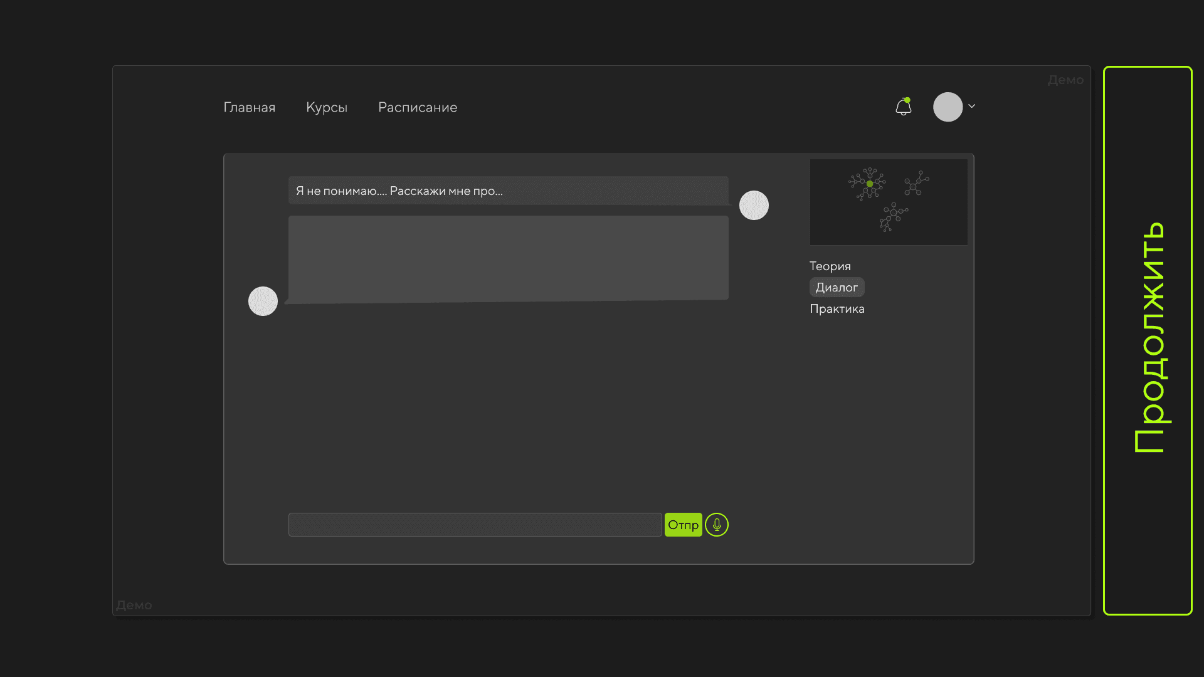Expand the profile dropdown chevron
The width and height of the screenshot is (1204, 677).
972,106
